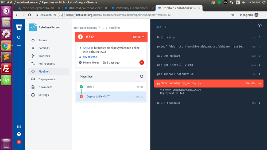This screenshot has width=267, height=150.
Task: Go to Pipelines breadcrumb link
Action: pos(114,28)
